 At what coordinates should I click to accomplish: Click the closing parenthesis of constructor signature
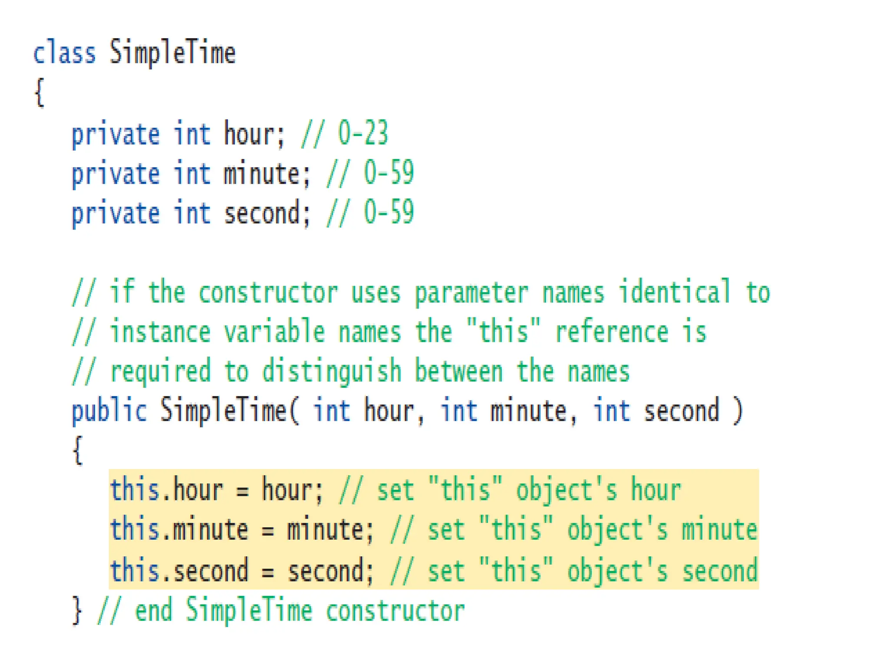point(738,411)
